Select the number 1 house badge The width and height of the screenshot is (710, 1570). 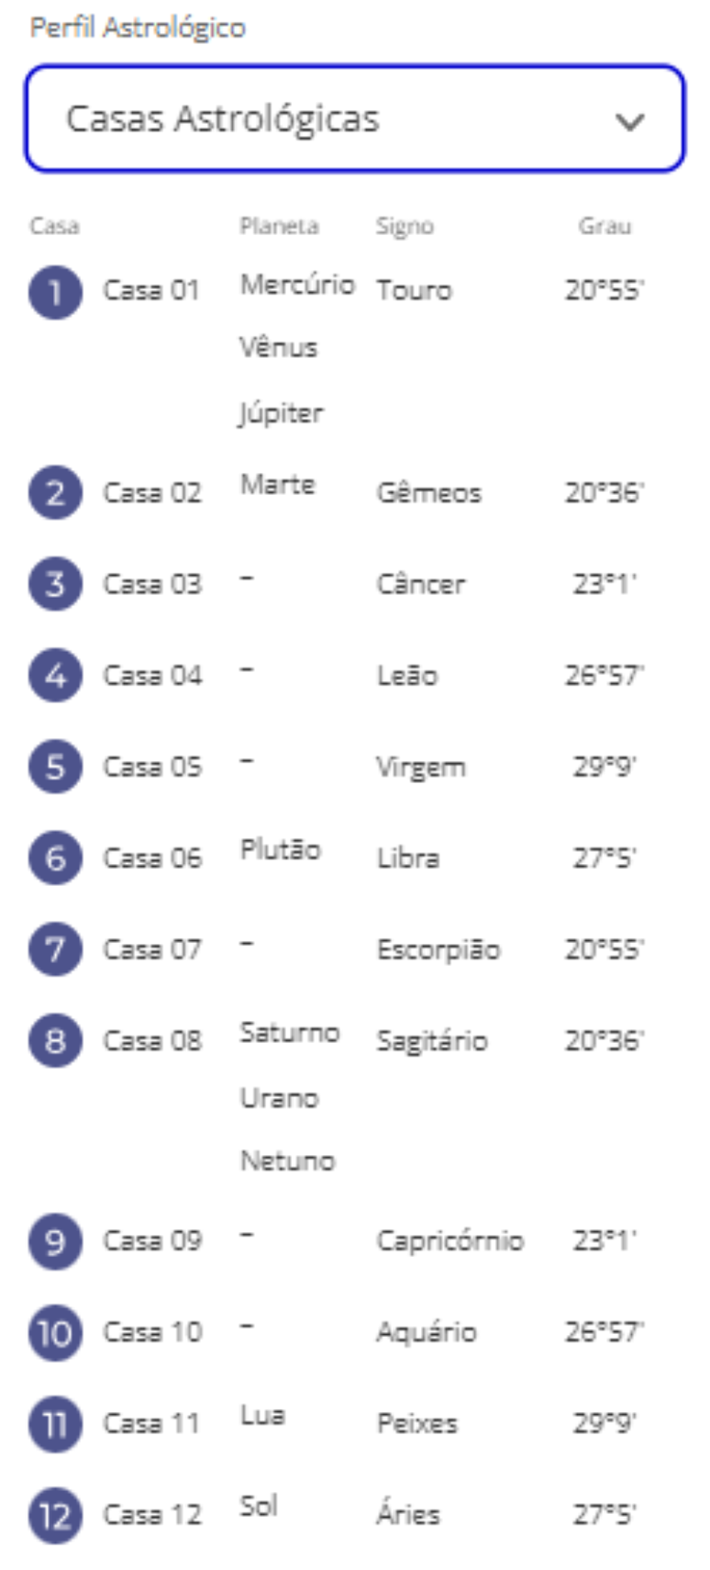point(55,292)
